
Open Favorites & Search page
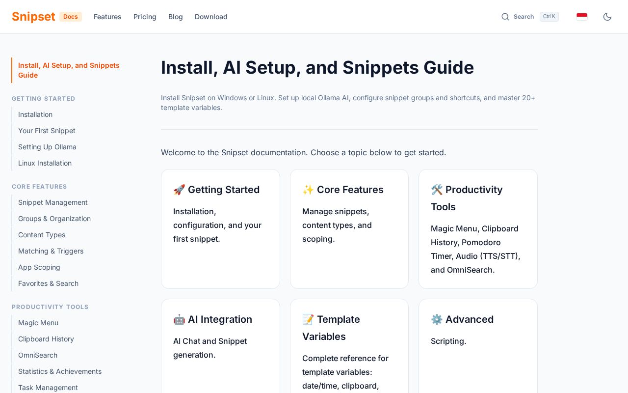(48, 283)
